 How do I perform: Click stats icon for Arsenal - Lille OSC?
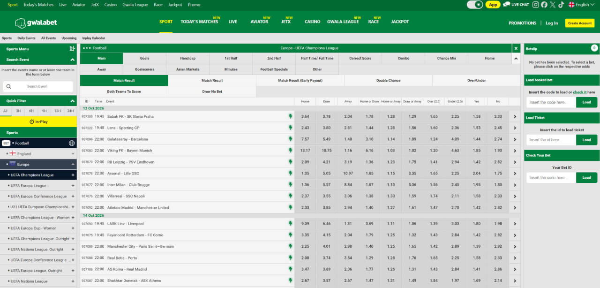pos(290,173)
